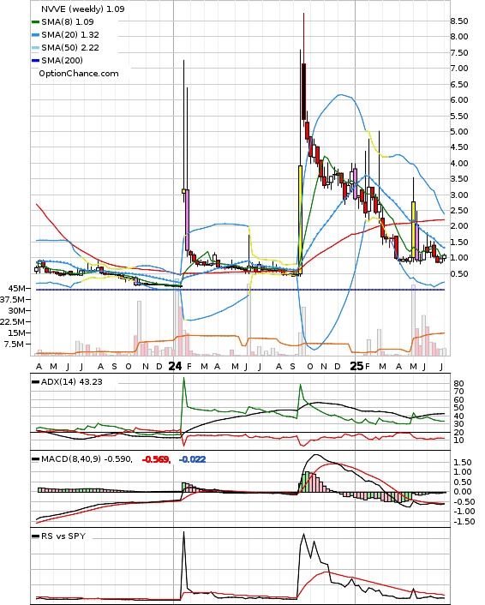
Task: Click the year 25 marker on time axis
Action: pos(356,366)
